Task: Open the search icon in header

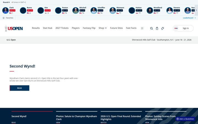Action: click(x=152, y=28)
